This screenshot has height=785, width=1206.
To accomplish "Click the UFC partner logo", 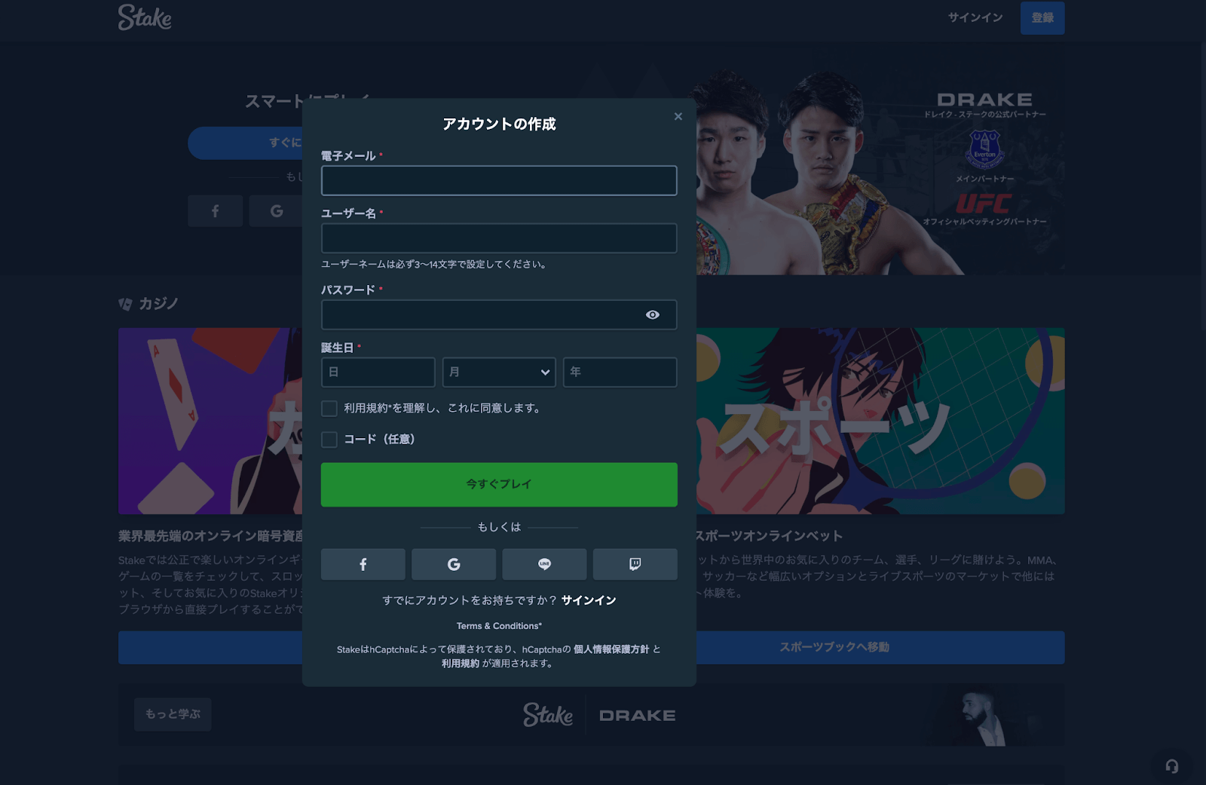I will click(x=984, y=204).
